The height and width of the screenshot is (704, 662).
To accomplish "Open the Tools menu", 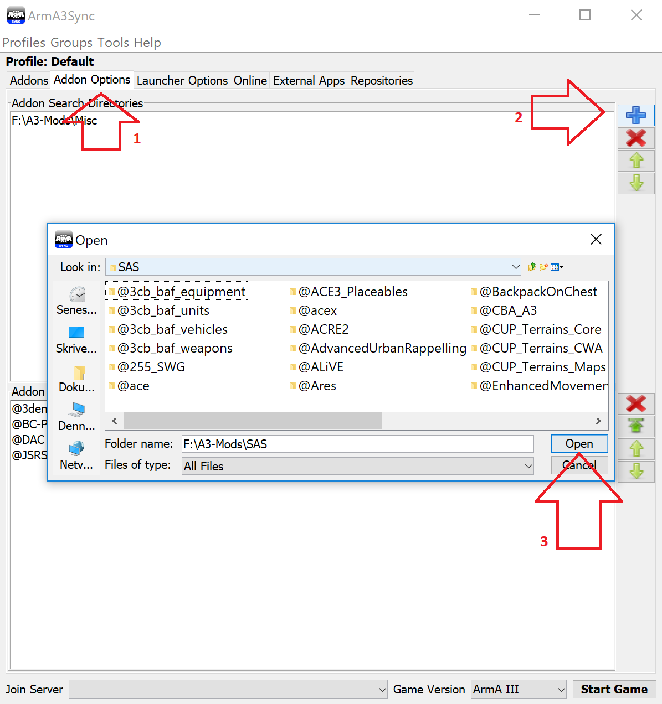I will (113, 43).
